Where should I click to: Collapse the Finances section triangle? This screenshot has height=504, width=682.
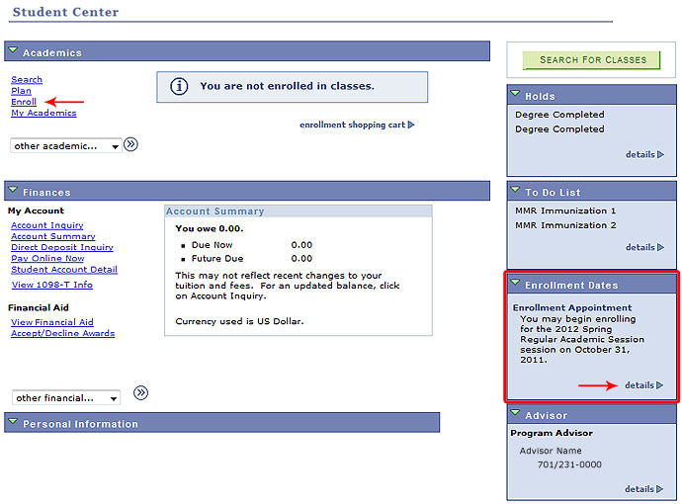pos(12,190)
